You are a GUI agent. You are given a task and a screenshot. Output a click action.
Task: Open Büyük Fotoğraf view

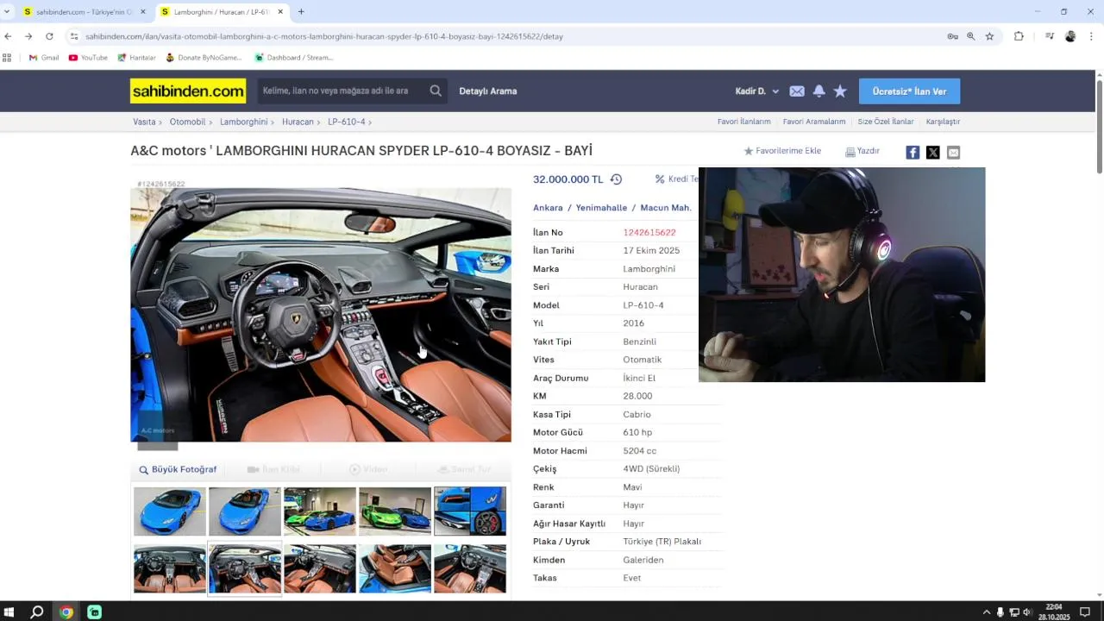pos(178,469)
